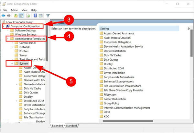
Task: Go up one level with toolbar folder icon
Action: pos(16,16)
